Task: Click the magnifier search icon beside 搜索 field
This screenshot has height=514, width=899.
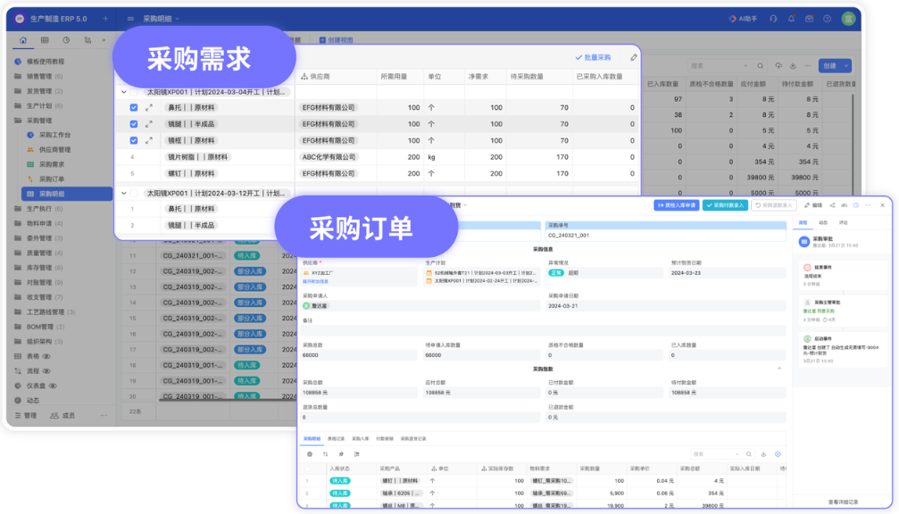Action: click(761, 66)
